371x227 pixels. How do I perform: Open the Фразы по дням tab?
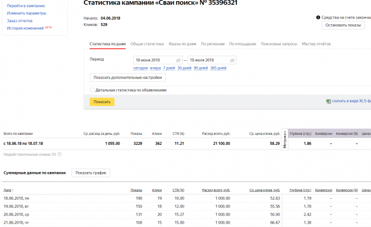pos(182,44)
